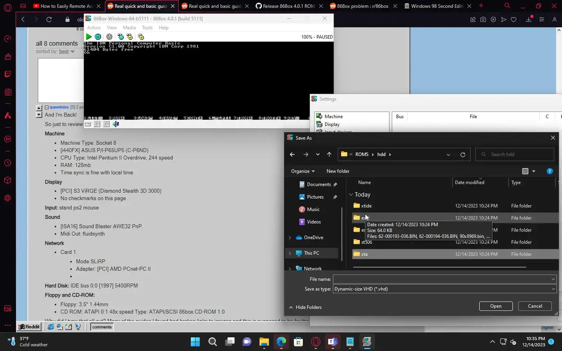Open the Tools menu in 86Box
Image resolution: width=562 pixels, height=351 pixels.
pos(147,28)
